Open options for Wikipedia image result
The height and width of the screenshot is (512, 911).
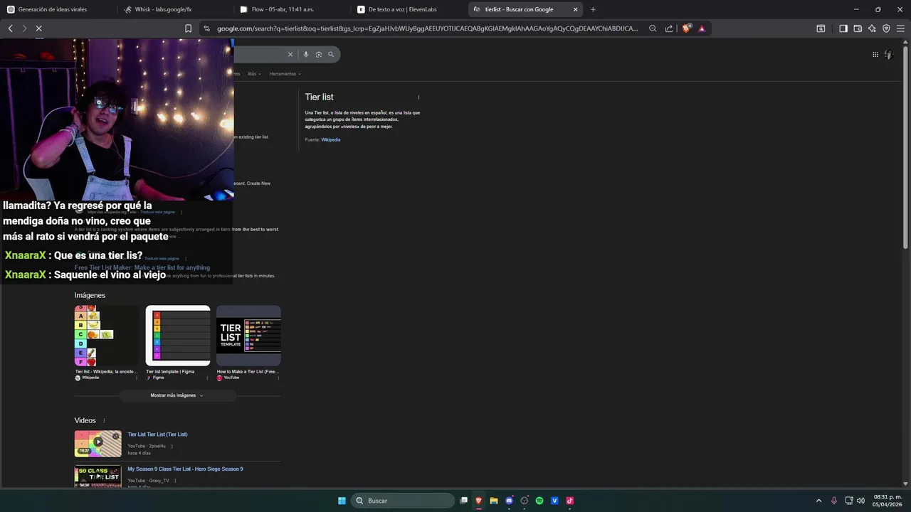coord(137,378)
